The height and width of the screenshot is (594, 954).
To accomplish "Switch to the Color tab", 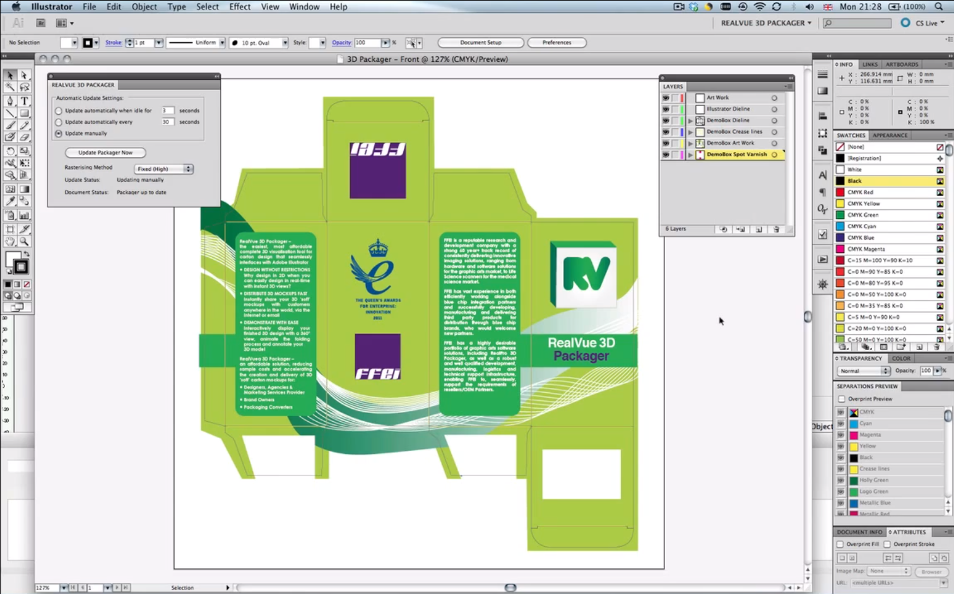I will (x=901, y=359).
